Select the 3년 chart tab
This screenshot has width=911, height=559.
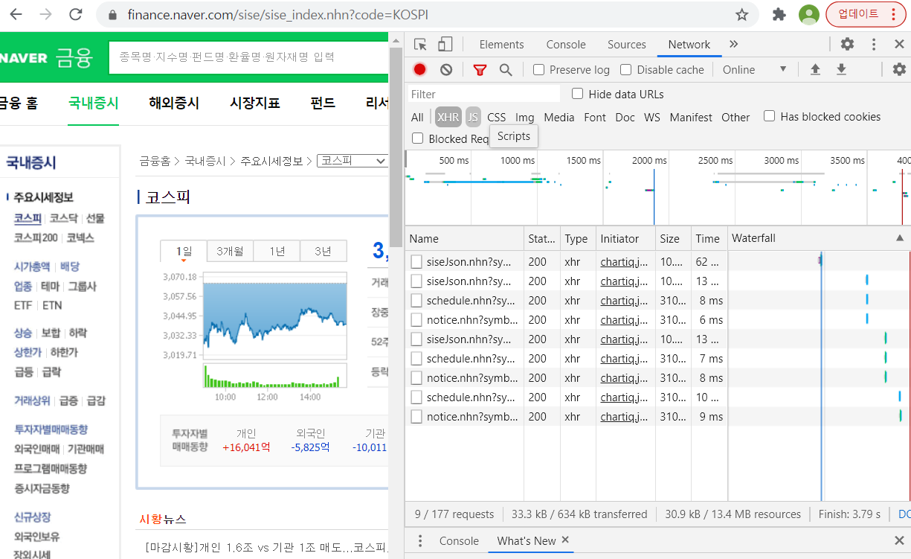point(323,252)
